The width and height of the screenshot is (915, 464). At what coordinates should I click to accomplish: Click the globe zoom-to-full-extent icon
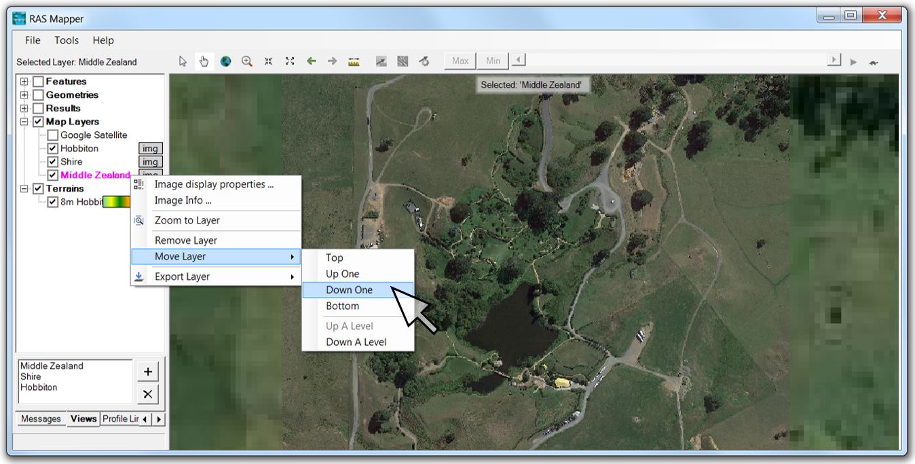point(225,61)
